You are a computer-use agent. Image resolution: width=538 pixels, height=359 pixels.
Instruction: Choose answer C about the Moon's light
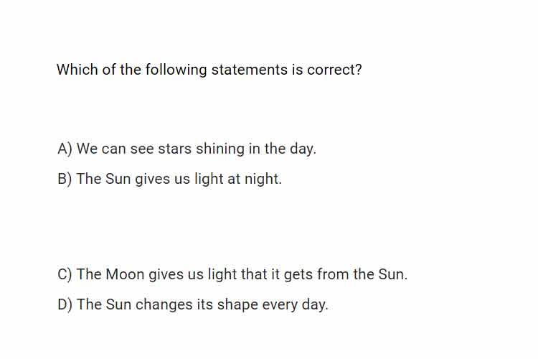(x=232, y=274)
